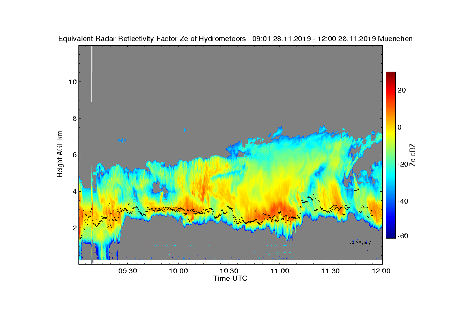The image size is (473, 315).
Task: Click the 'Time UTC' axis label
Action: pos(231,278)
